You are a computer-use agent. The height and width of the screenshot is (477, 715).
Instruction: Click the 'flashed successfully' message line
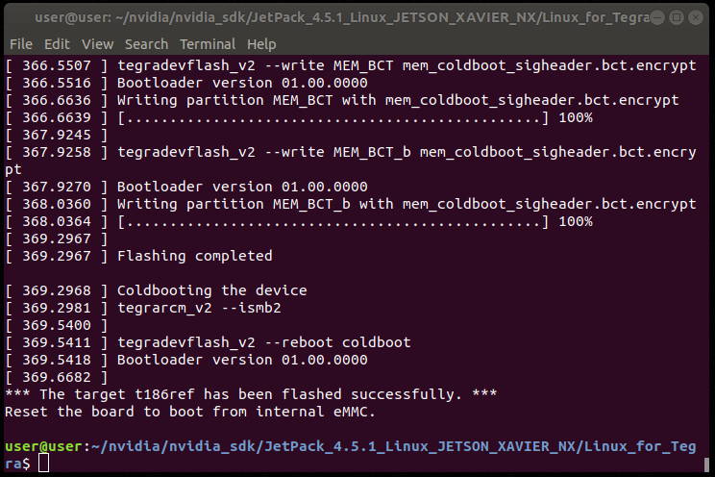[x=251, y=394]
